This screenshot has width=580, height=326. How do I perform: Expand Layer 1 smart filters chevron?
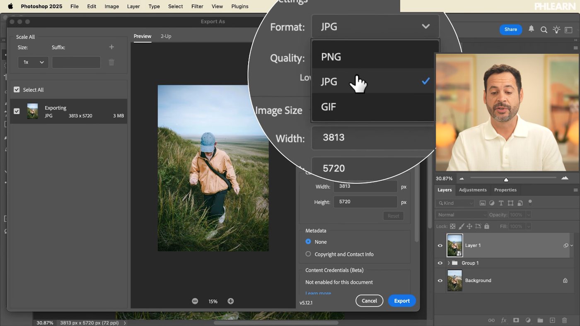point(572,245)
